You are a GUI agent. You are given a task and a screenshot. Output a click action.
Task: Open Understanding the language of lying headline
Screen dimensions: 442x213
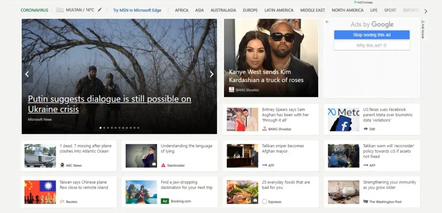point(186,148)
